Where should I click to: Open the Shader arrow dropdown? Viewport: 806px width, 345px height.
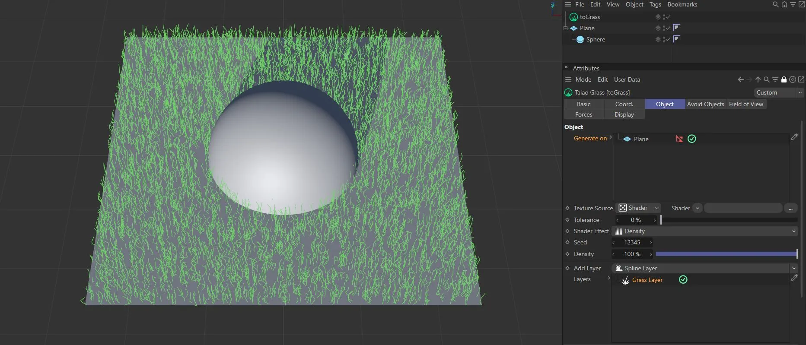pos(697,208)
